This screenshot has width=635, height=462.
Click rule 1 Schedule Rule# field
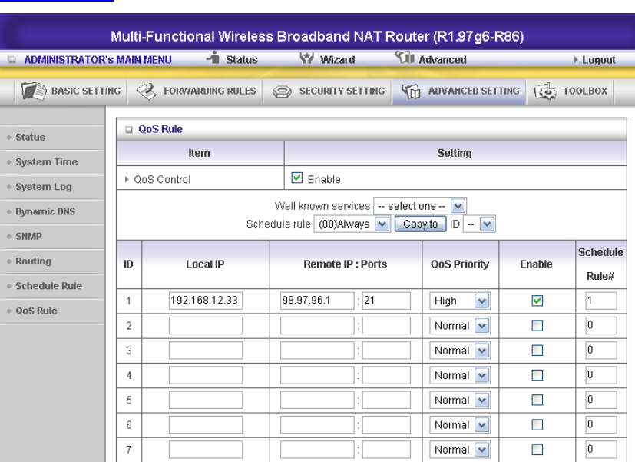[601, 301]
